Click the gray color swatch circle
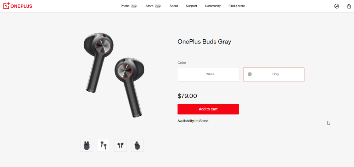This screenshot has width=354, height=167. 249,74
